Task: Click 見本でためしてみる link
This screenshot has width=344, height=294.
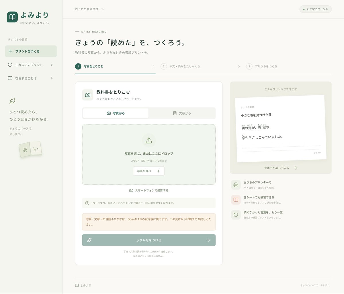Action: [x=280, y=168]
